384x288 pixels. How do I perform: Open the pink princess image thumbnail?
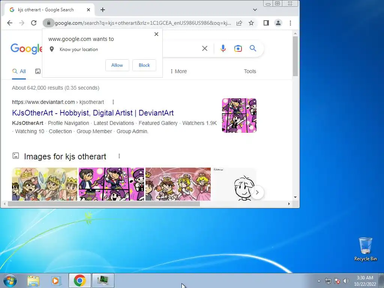click(x=178, y=184)
